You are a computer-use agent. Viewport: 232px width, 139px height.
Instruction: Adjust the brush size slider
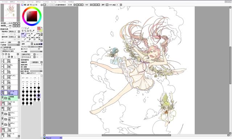36,47
